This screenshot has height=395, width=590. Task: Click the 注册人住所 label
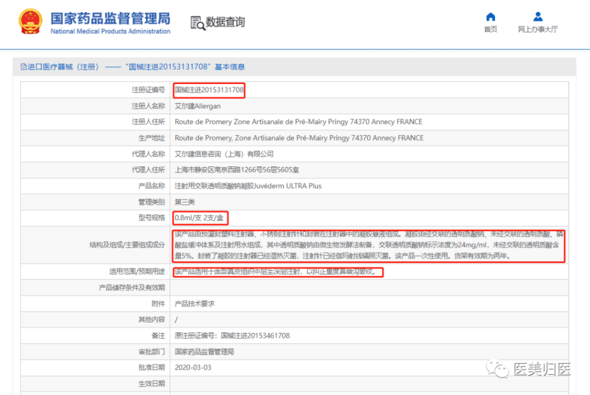point(148,122)
